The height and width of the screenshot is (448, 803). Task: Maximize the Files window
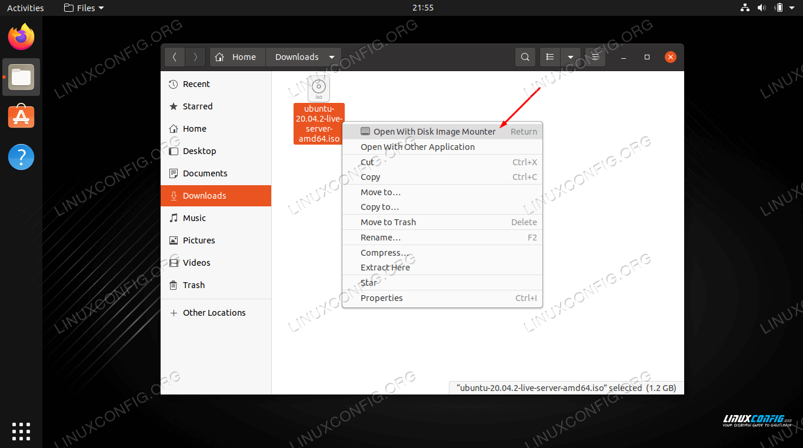(647, 57)
